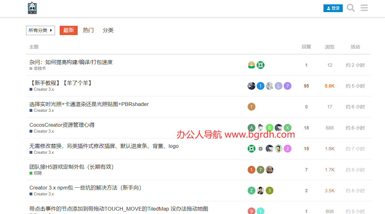Sort topics by 回复 column header
The image size is (385, 214).
[x=306, y=47]
